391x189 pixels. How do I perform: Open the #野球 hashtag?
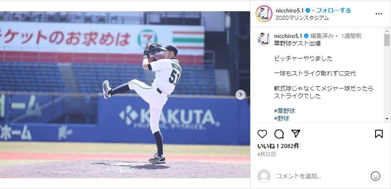coord(282,118)
